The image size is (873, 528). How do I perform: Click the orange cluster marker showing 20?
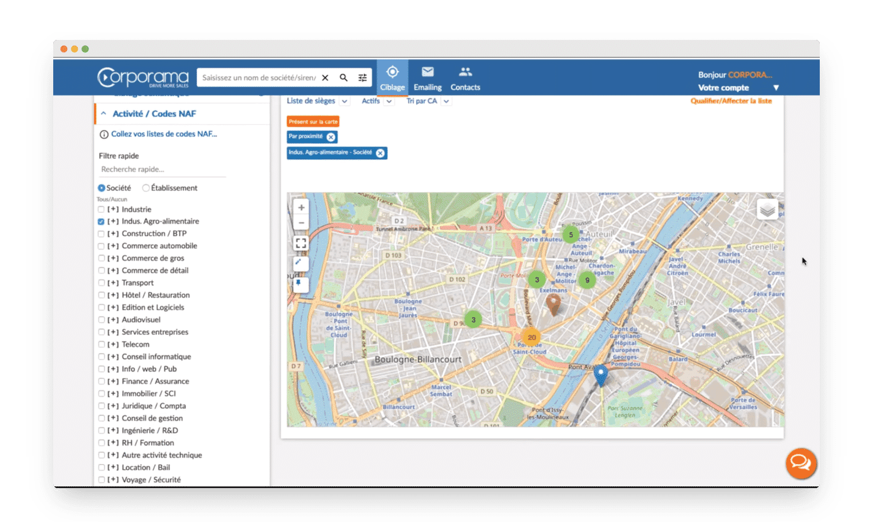[531, 337]
